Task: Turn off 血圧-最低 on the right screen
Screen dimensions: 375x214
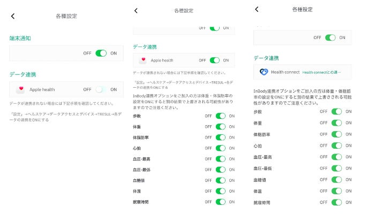Action: coord(336,168)
